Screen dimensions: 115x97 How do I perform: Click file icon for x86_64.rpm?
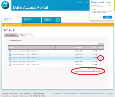(10, 51)
